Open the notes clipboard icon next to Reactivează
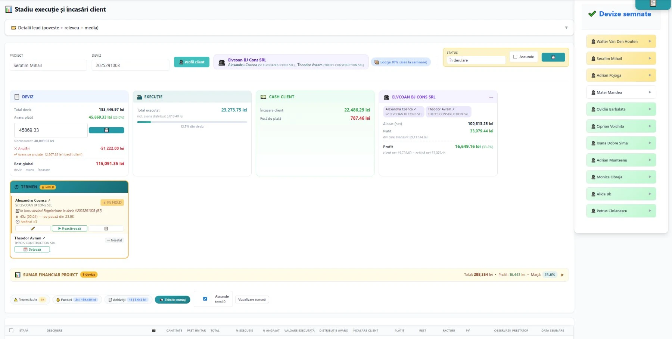672x339 pixels. coord(106,228)
